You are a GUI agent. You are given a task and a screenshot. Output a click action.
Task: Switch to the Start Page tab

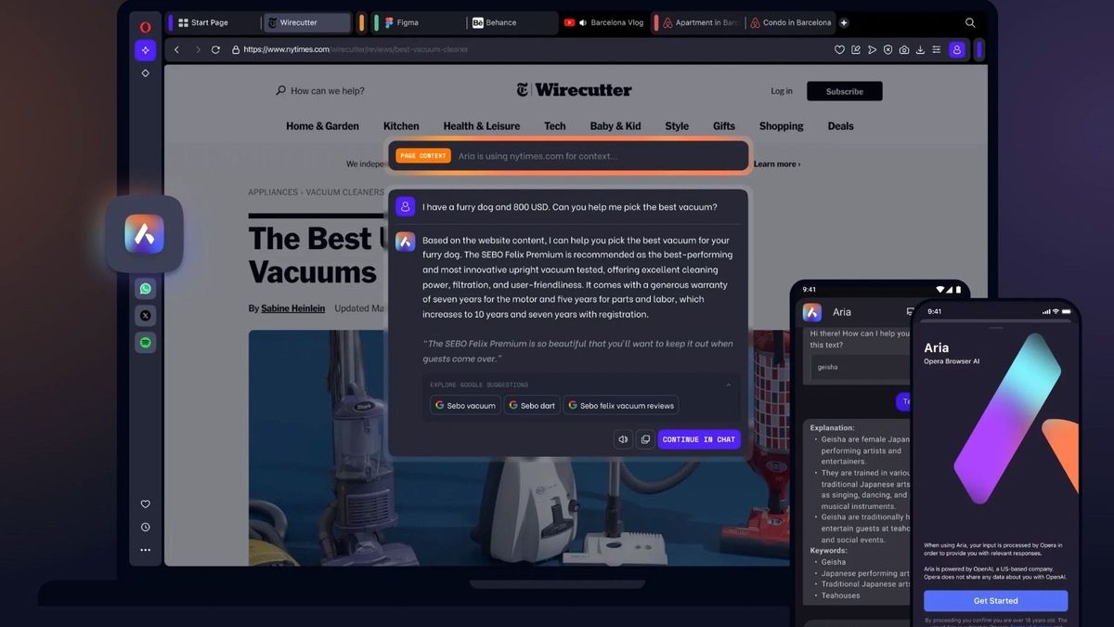pos(216,22)
